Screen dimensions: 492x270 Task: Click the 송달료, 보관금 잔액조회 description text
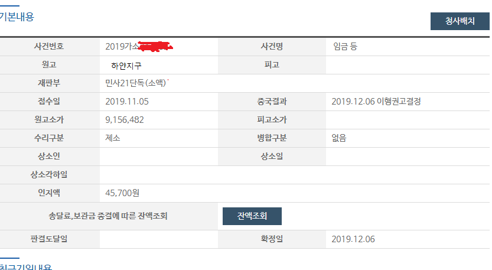tap(109, 216)
